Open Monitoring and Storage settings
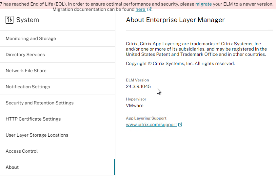 58,38
